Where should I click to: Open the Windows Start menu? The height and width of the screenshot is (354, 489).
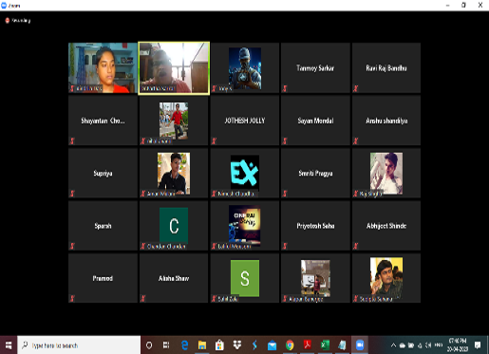[9, 345]
